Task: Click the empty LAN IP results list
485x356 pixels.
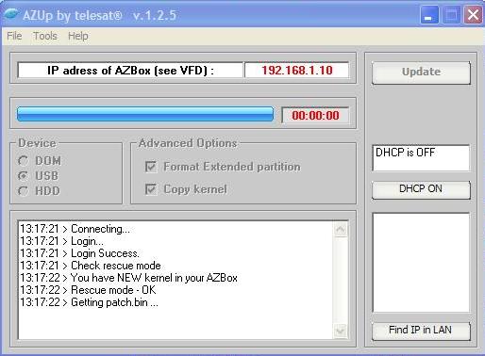Action: [x=421, y=263]
